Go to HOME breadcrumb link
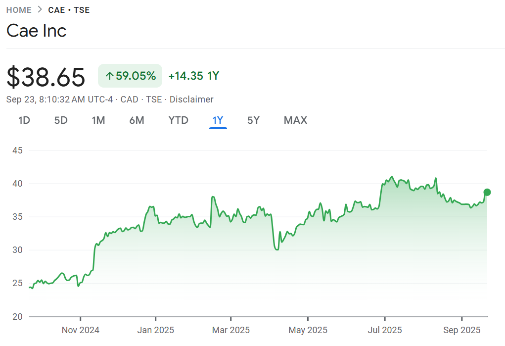505x346 pixels. click(x=19, y=10)
